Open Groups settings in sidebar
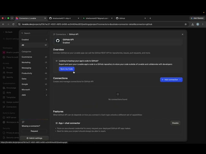 (9, 73)
